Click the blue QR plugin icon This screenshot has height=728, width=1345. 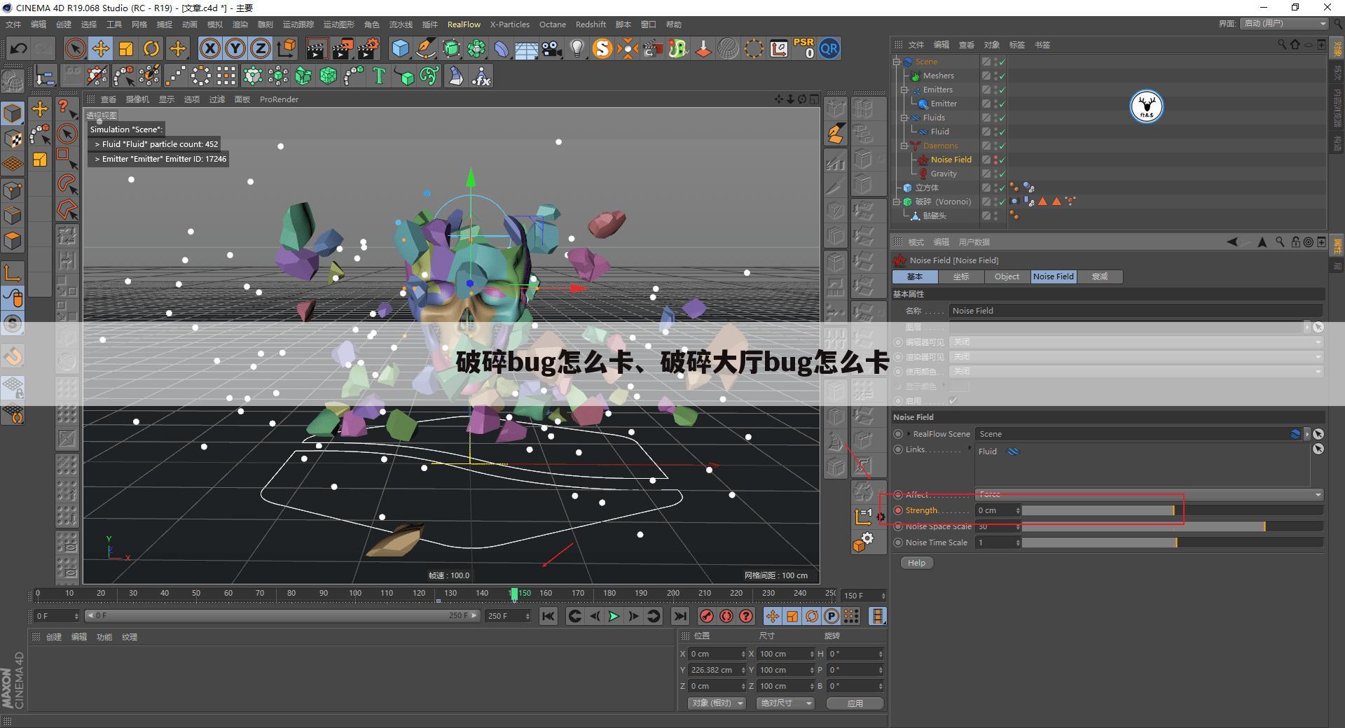829,48
